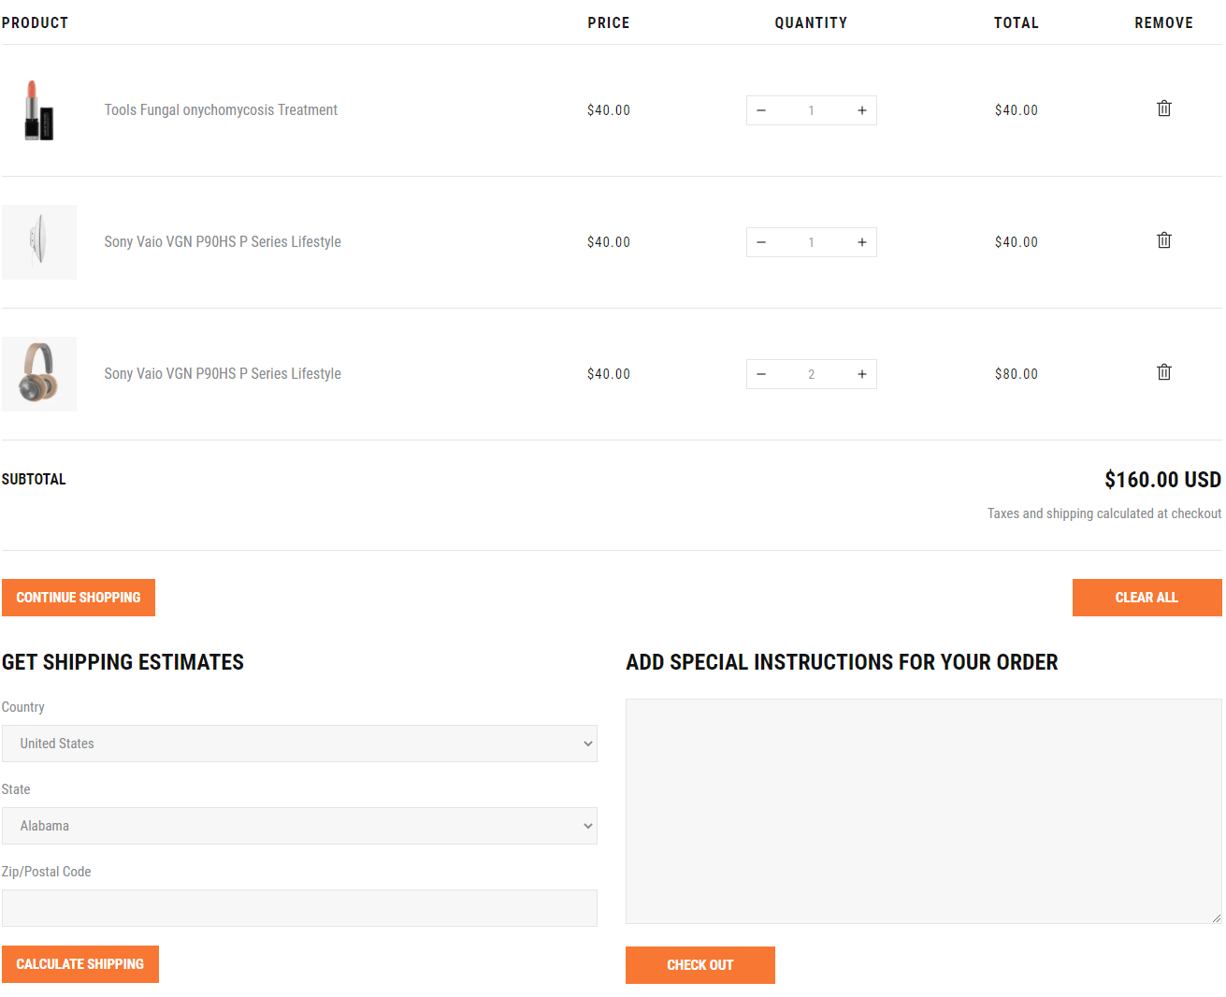The height and width of the screenshot is (997, 1226).
Task: Click the Zip/Postal Code input field
Action: [x=299, y=908]
